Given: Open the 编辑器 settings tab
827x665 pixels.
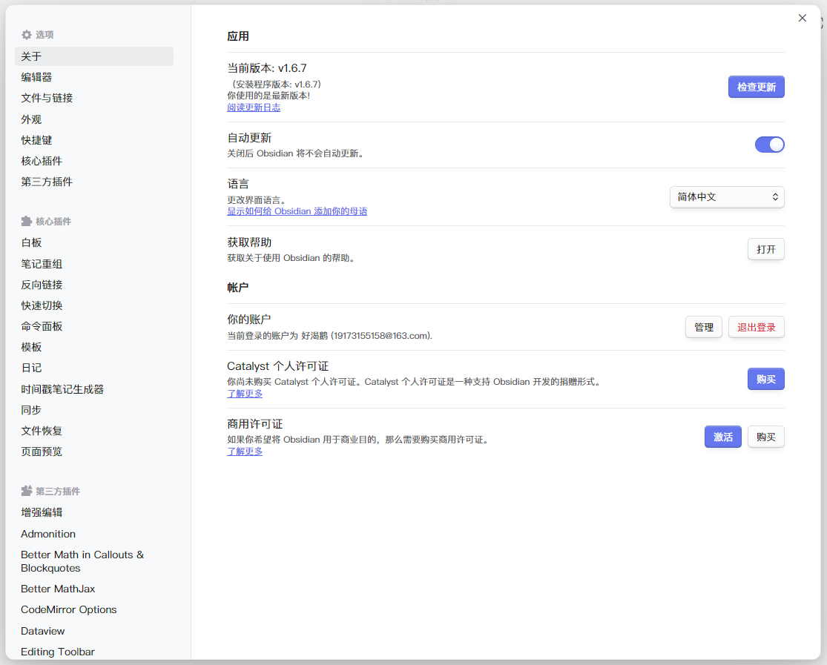Looking at the screenshot, I should pos(36,77).
